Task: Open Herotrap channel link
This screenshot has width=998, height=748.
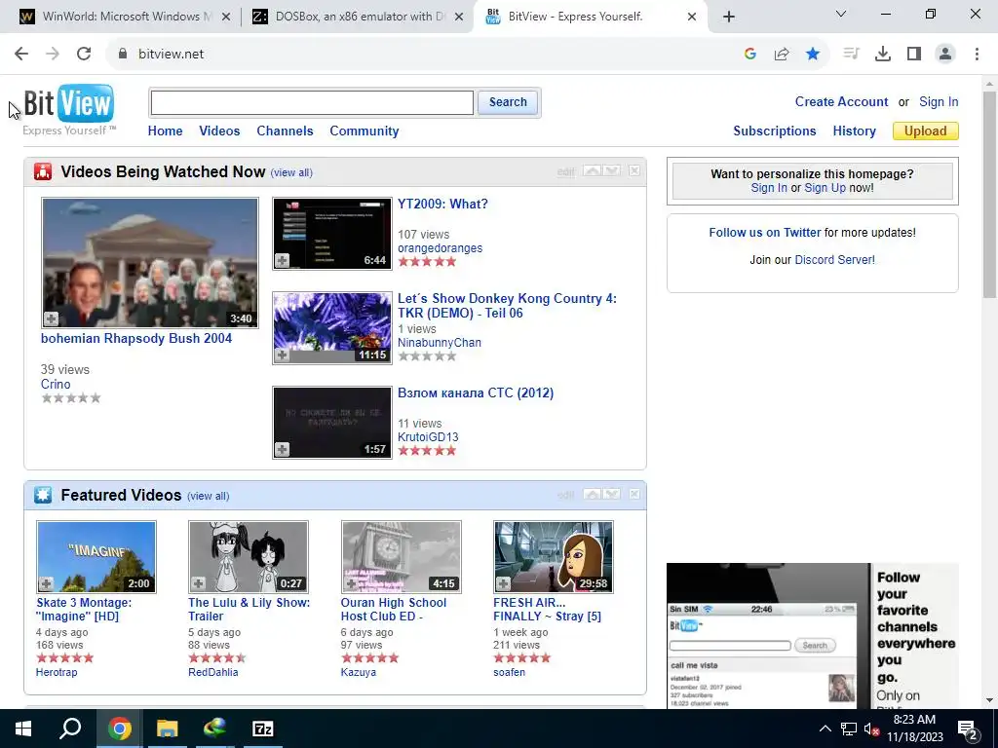Action: pyautogui.click(x=56, y=672)
